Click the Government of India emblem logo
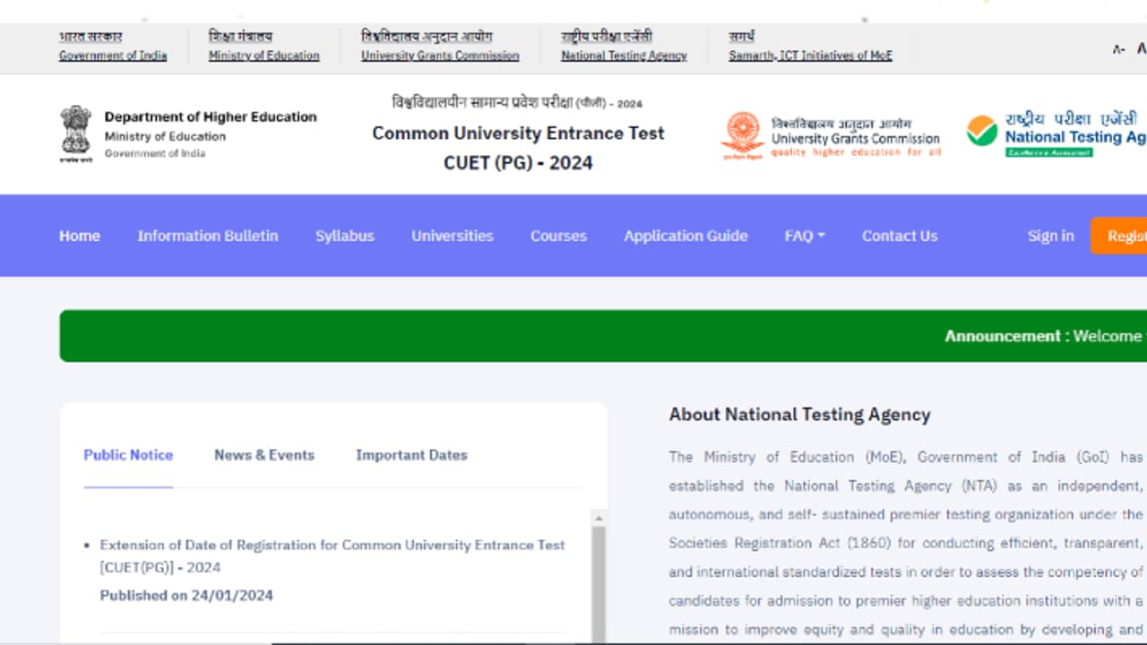 [x=76, y=133]
